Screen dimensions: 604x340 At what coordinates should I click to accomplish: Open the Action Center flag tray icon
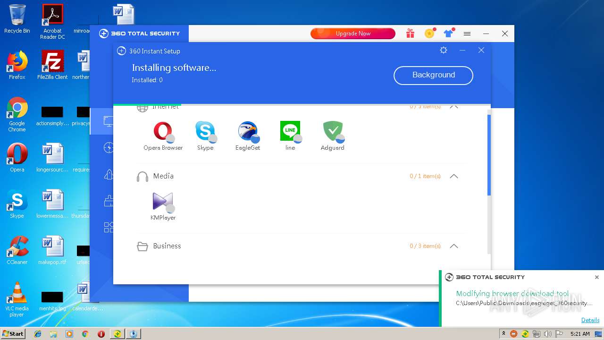[559, 334]
